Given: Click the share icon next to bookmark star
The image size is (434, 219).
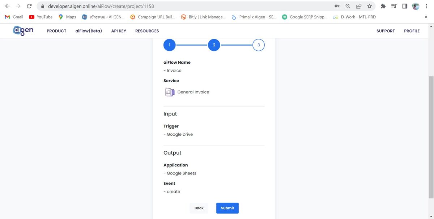Looking at the screenshot, I should click(x=358, y=6).
